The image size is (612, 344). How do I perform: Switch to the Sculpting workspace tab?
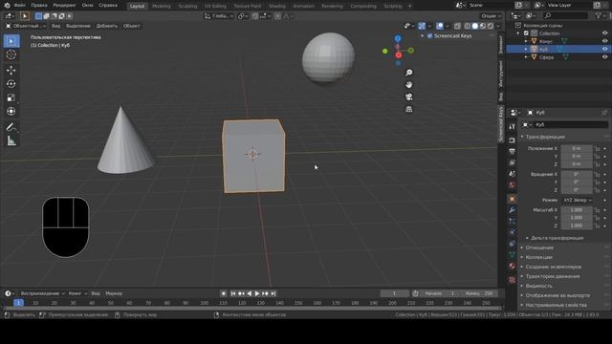[x=187, y=6]
